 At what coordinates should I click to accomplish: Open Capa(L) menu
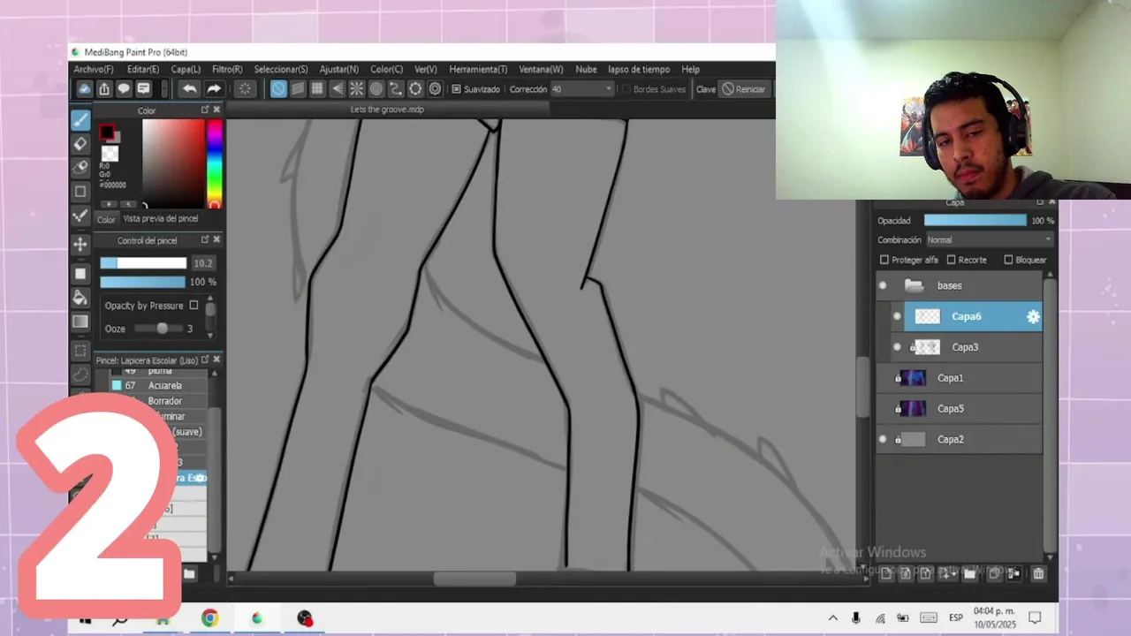coord(186,69)
